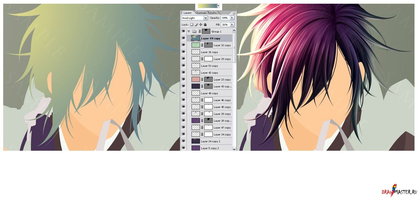The image size is (419, 199).
Task: Click layers panel scrollbar thumb
Action: point(234,48)
